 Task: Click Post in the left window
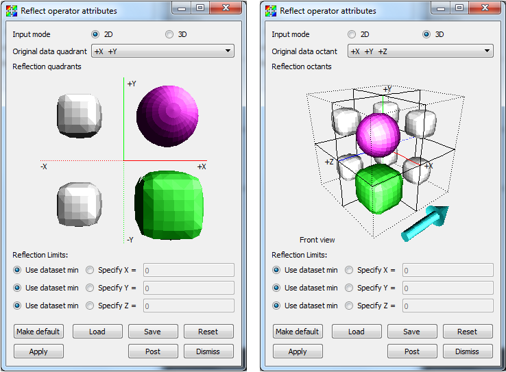(153, 351)
